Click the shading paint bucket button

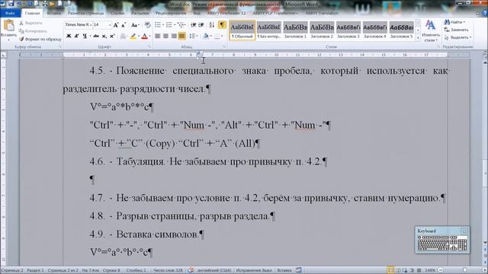point(205,37)
